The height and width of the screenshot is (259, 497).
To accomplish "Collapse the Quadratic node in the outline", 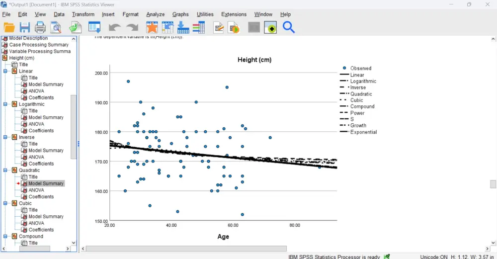I will tap(5, 170).
